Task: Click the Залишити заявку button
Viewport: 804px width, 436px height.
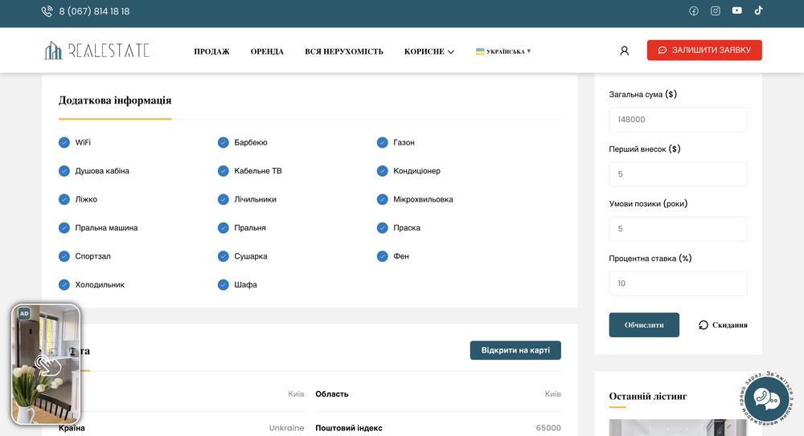Action: click(704, 51)
